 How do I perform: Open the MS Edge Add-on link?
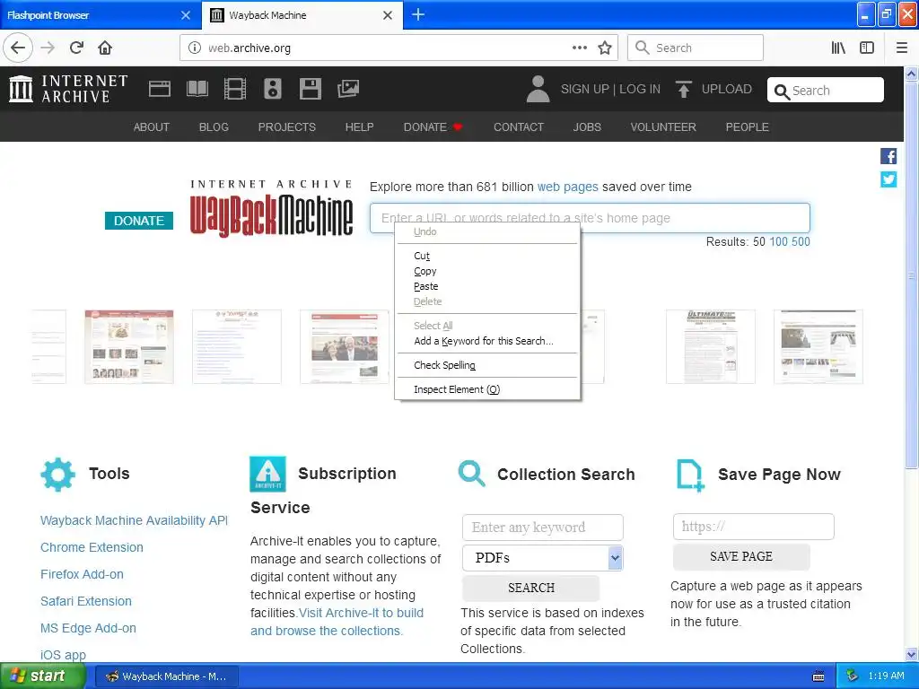(88, 629)
